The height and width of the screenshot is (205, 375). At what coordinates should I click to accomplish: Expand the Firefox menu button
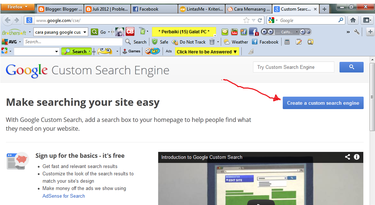[x=18, y=7]
